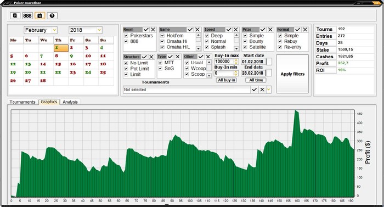Uncheck all in Prize filter
The image size is (384, 207).
point(270,30)
